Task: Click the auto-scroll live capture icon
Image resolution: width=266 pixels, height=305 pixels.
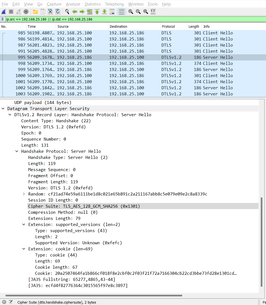Action: tap(112, 12)
